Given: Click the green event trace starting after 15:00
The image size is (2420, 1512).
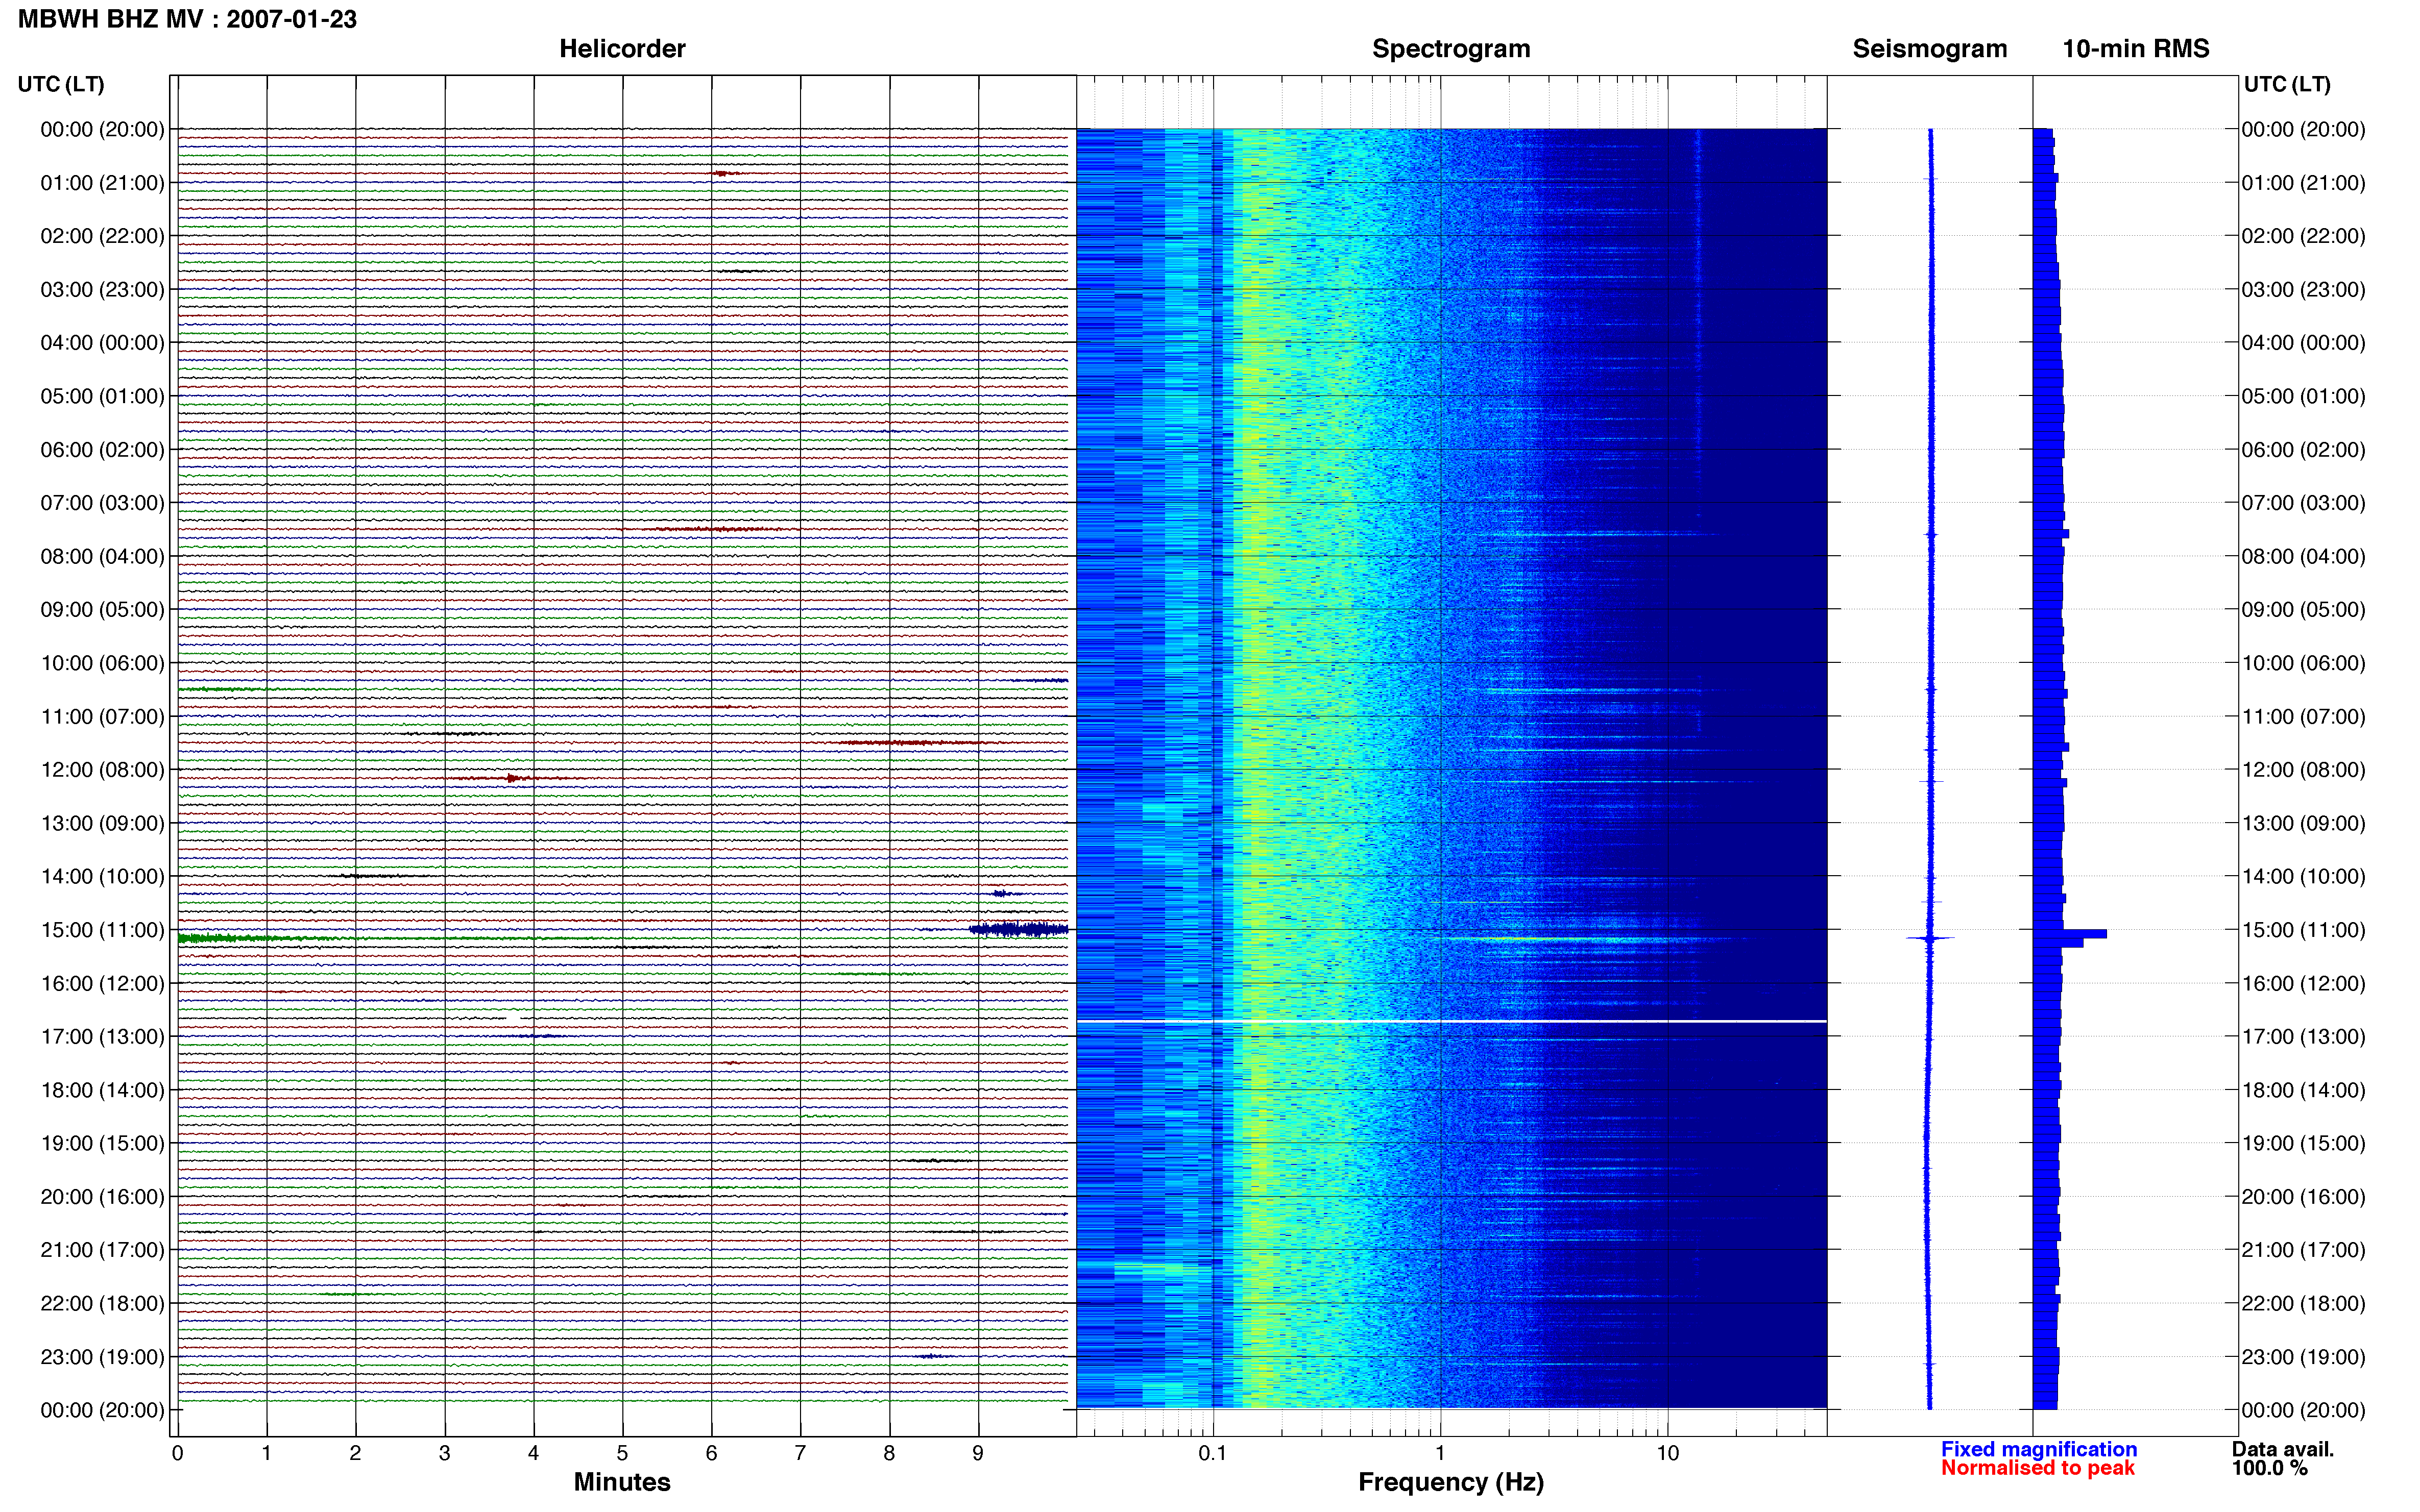Looking at the screenshot, I should click(x=265, y=938).
